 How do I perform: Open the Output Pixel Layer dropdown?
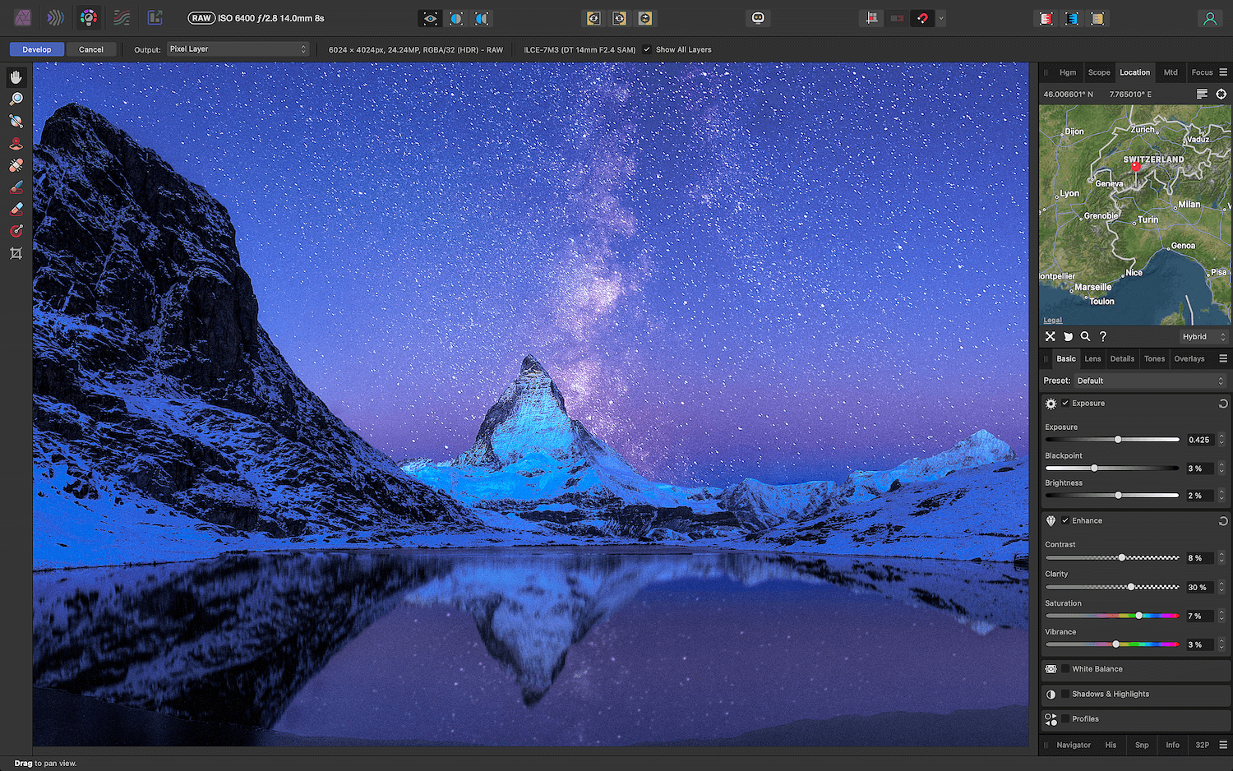[238, 49]
